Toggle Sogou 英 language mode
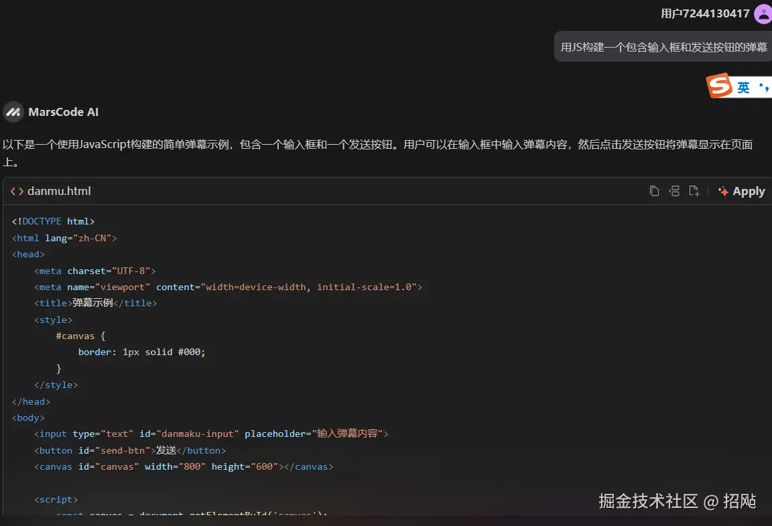The width and height of the screenshot is (772, 526). click(x=743, y=87)
